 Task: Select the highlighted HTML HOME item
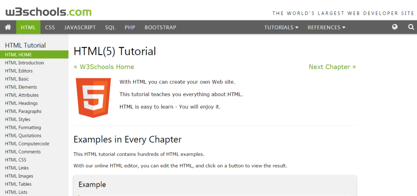[19, 55]
